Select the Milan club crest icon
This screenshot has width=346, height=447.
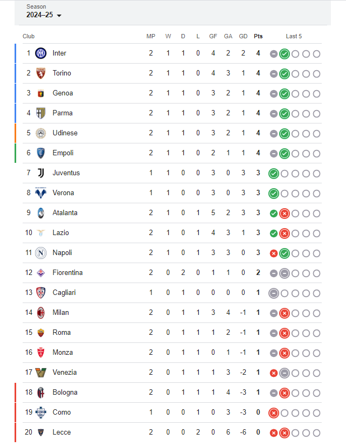[41, 313]
